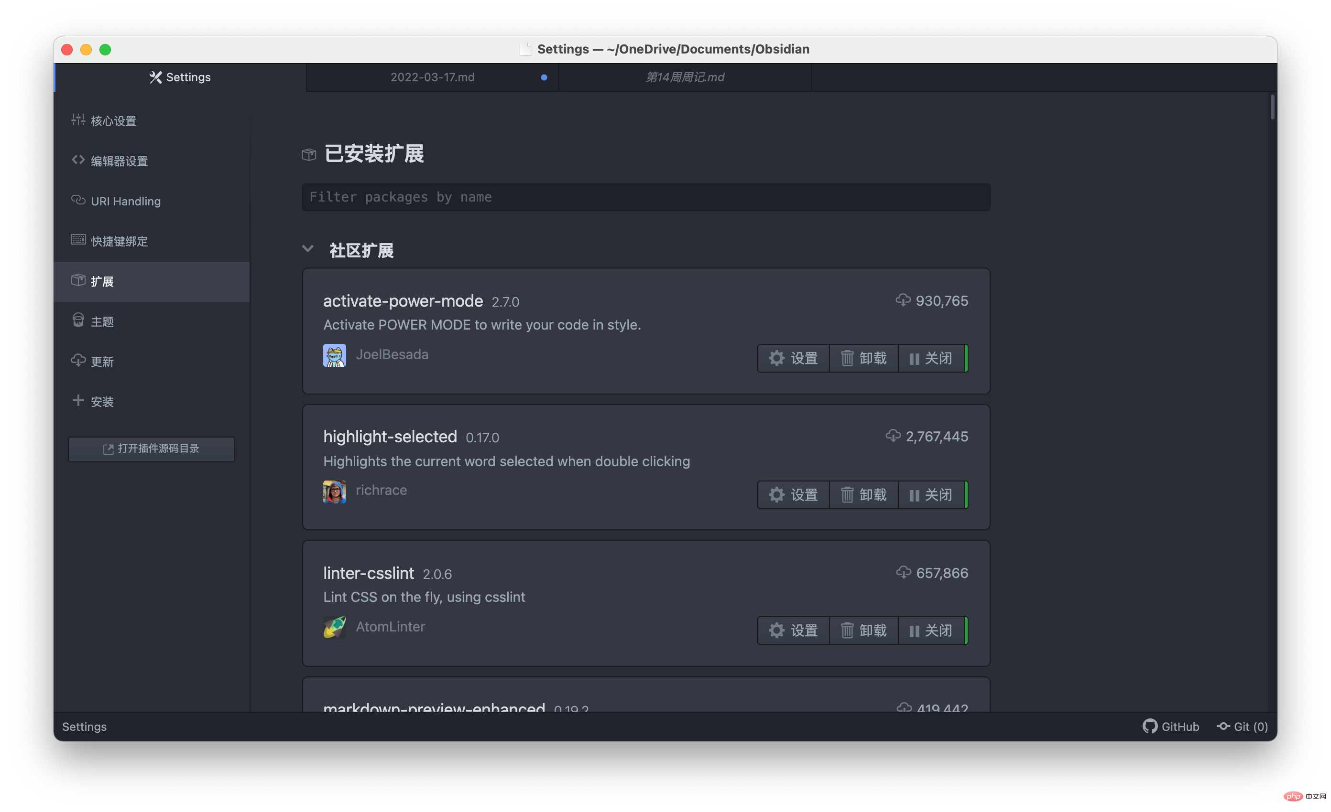Screen dimensions: 1331x812
Task: Close the window with the red button
Action: (67, 50)
